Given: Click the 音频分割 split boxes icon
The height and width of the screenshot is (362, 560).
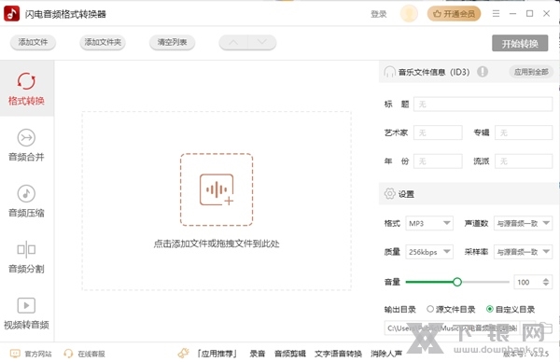Looking at the screenshot, I should [26, 249].
